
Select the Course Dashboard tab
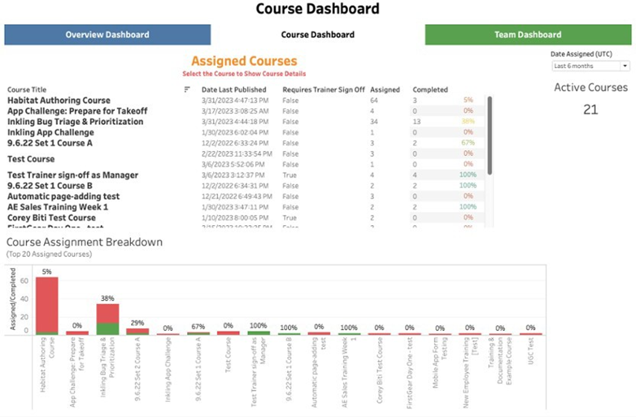(317, 34)
